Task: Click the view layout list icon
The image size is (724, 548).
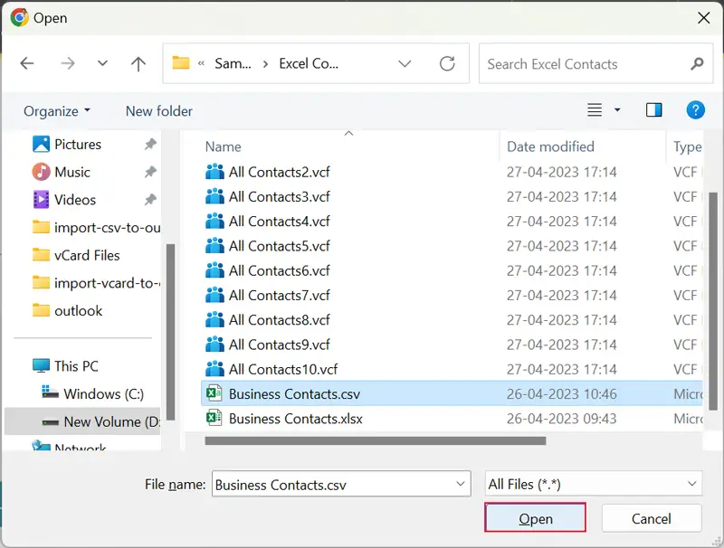Action: coord(595,110)
